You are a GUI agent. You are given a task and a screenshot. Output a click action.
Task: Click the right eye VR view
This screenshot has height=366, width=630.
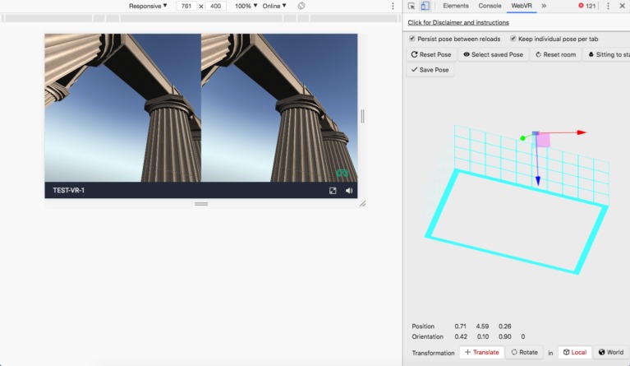pyautogui.click(x=279, y=108)
